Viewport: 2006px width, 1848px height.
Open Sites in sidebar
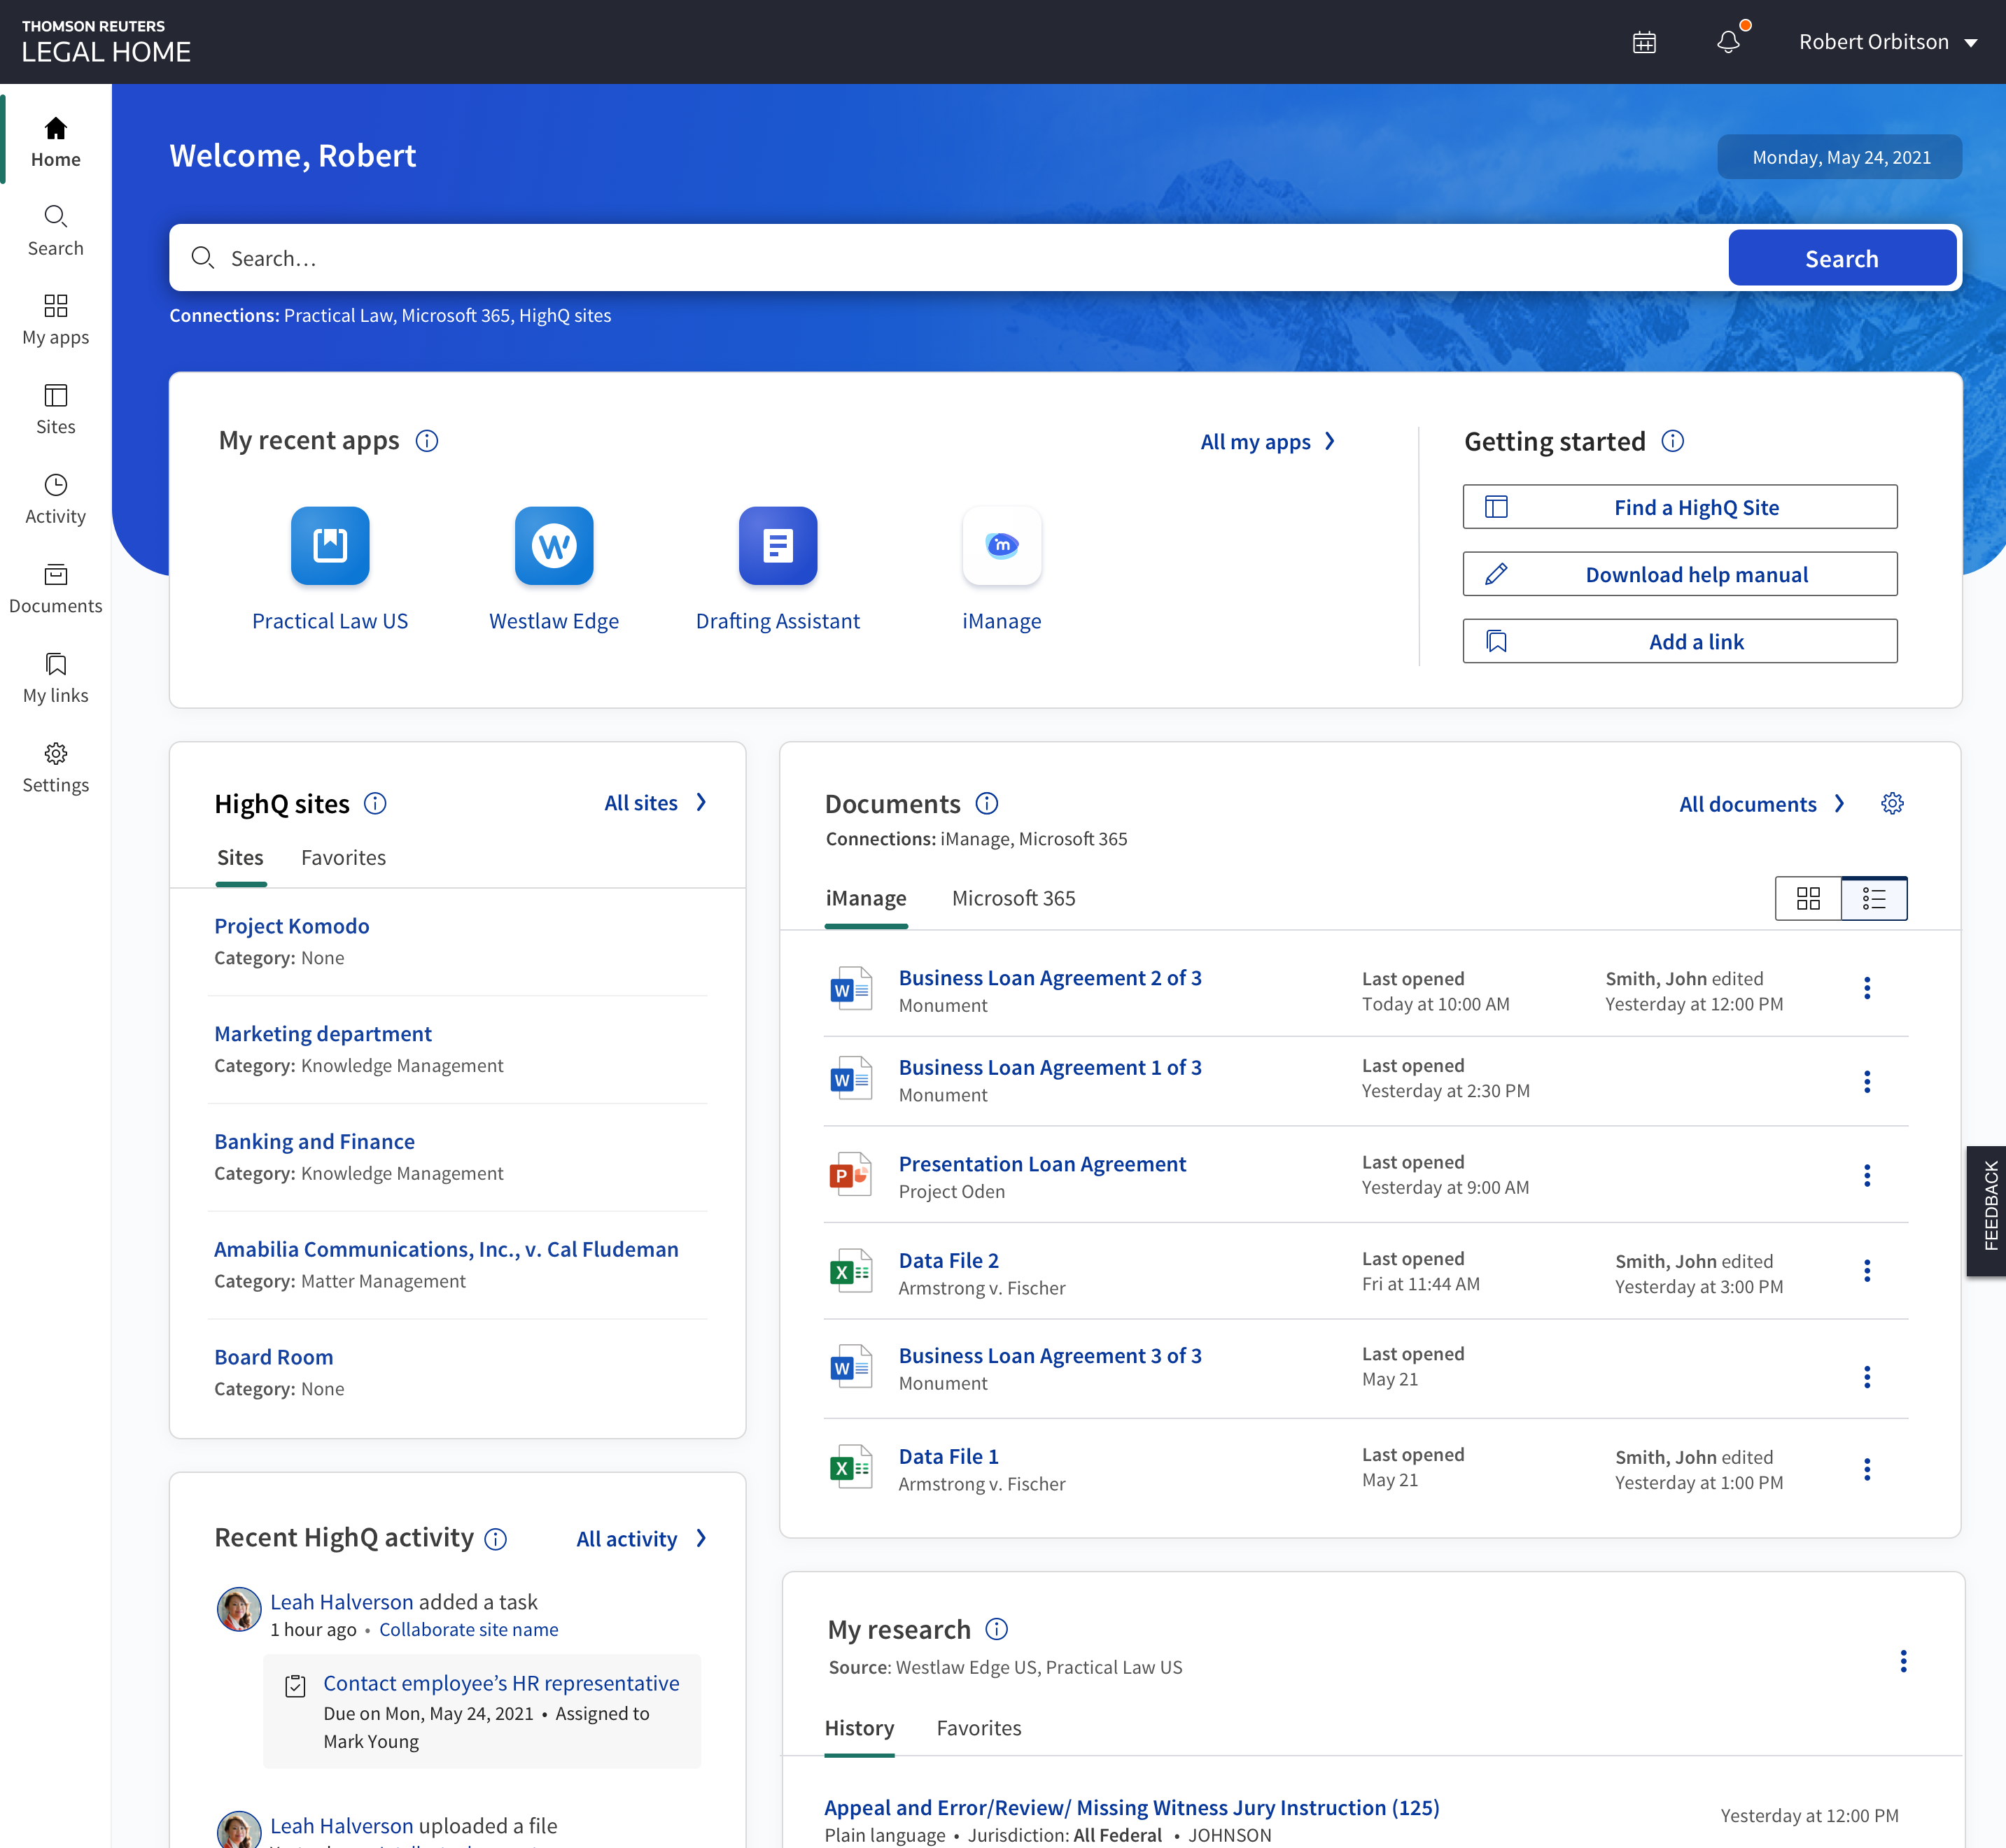[56, 410]
